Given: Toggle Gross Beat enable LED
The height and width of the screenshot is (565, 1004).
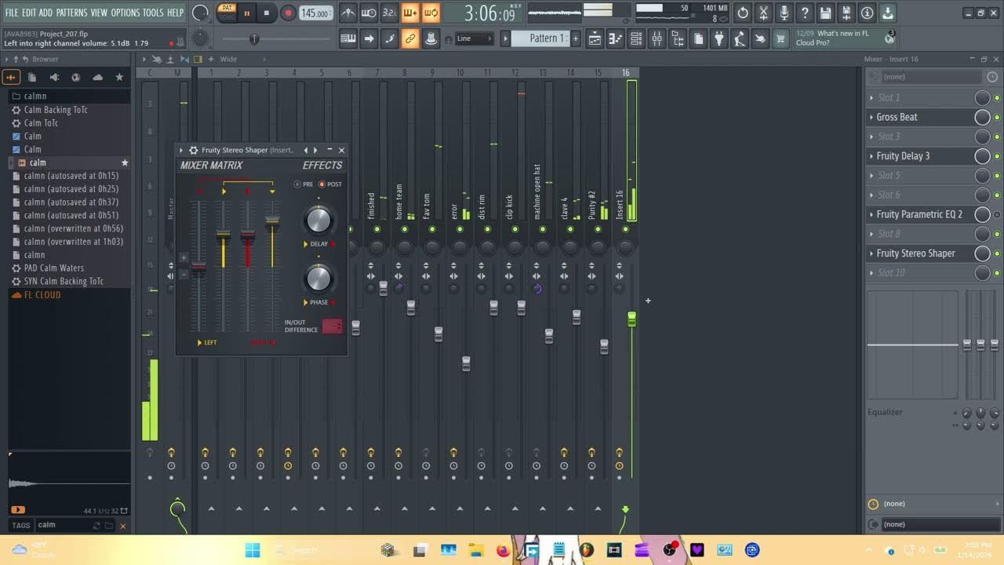Looking at the screenshot, I should (996, 118).
